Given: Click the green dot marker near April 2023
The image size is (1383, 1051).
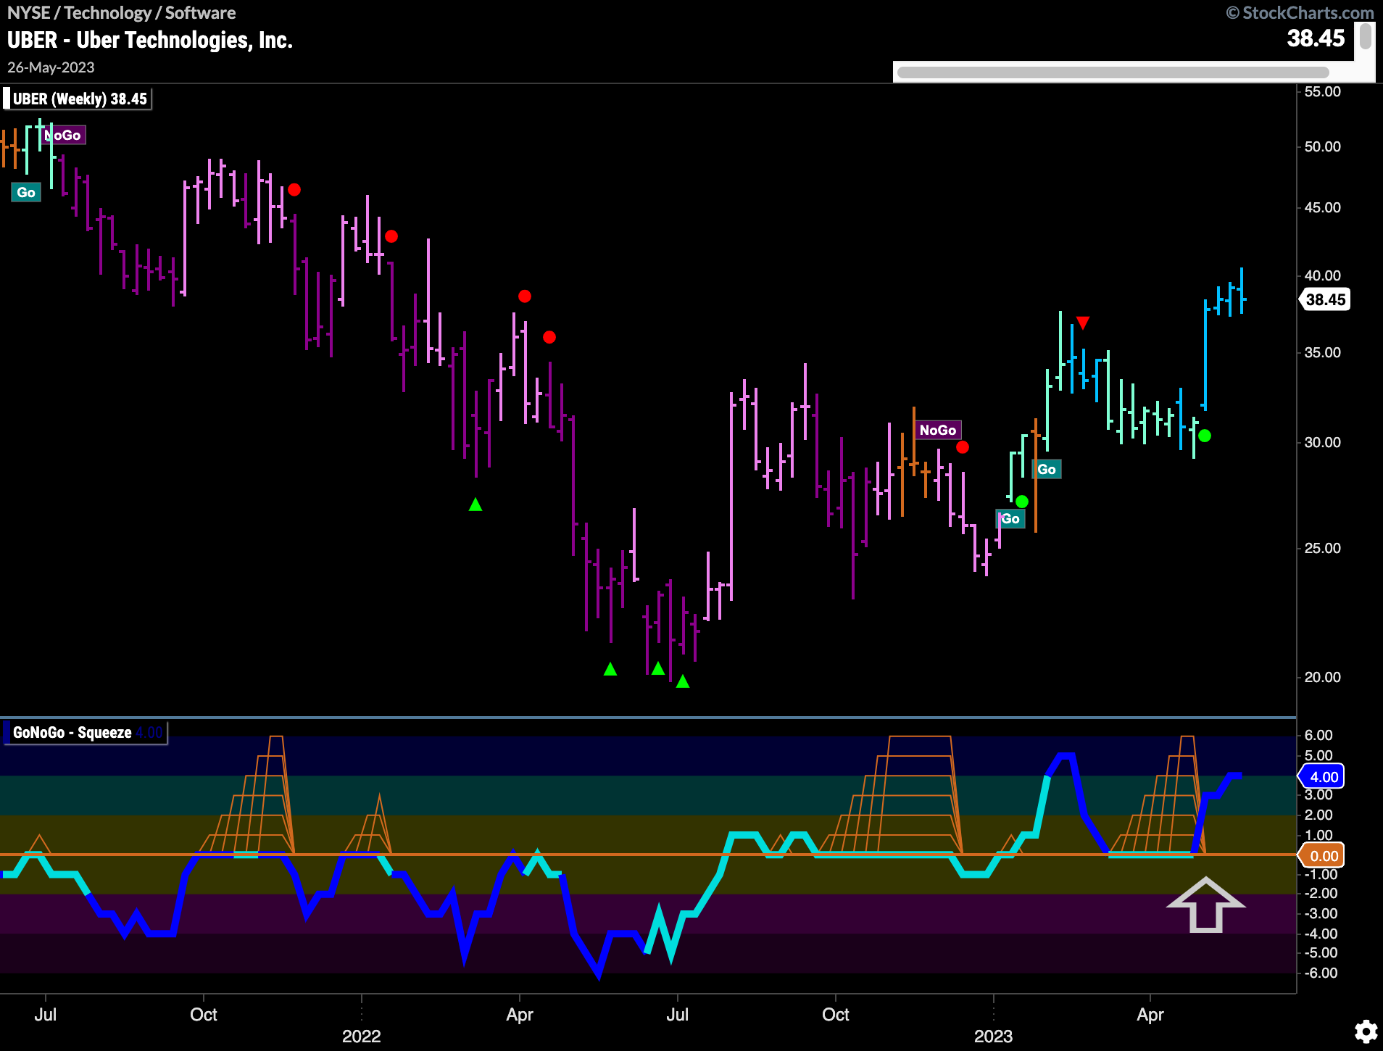Looking at the screenshot, I should pyautogui.click(x=1205, y=436).
